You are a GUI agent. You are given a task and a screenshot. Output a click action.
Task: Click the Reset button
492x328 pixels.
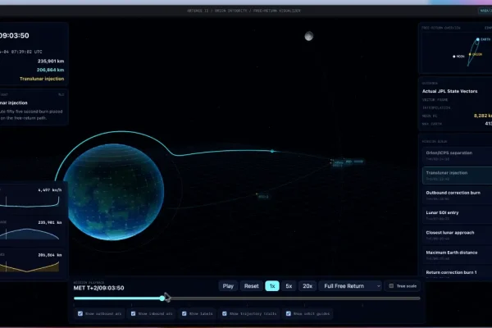[251, 286]
